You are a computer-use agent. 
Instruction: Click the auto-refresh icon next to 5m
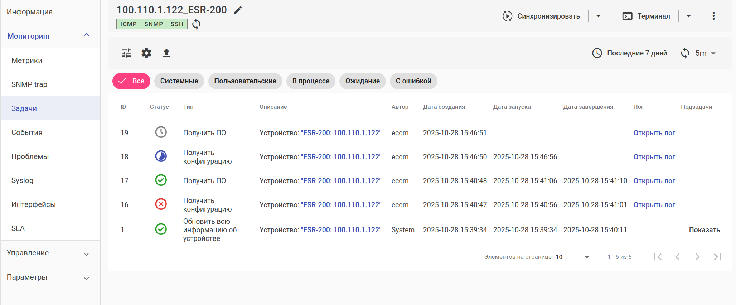tap(685, 53)
